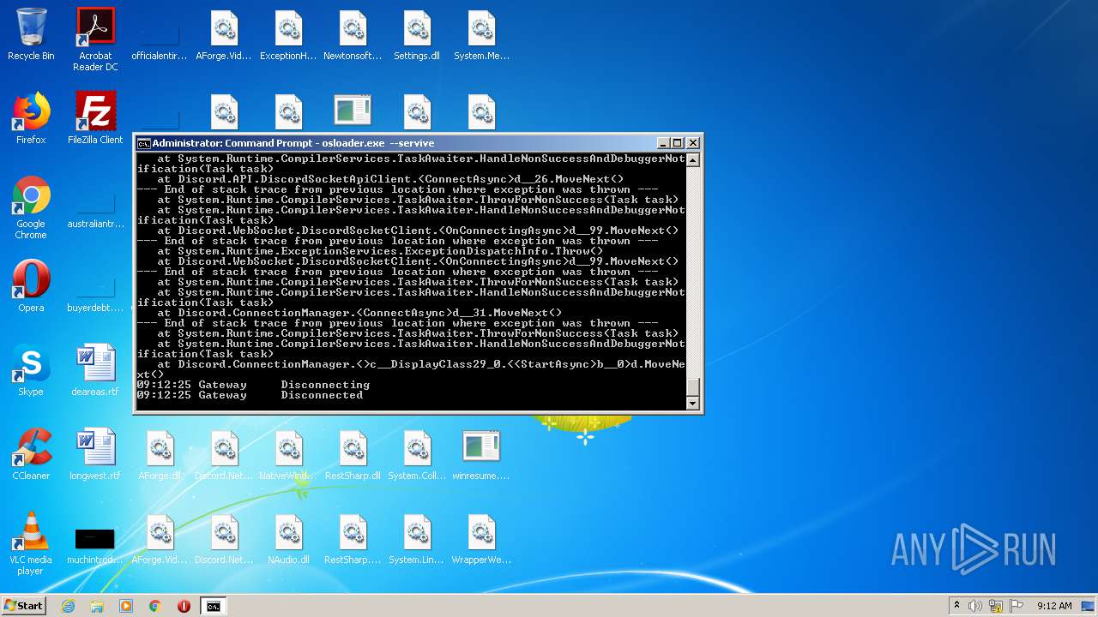Select the Newtonsoft... dll file
Screen dimensions: 1098x617
(353, 36)
